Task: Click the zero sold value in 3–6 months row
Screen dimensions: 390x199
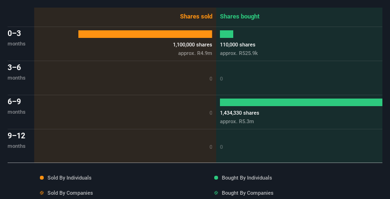Action: pyautogui.click(x=211, y=79)
